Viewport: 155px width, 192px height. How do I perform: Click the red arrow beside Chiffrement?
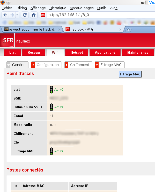[67, 65]
